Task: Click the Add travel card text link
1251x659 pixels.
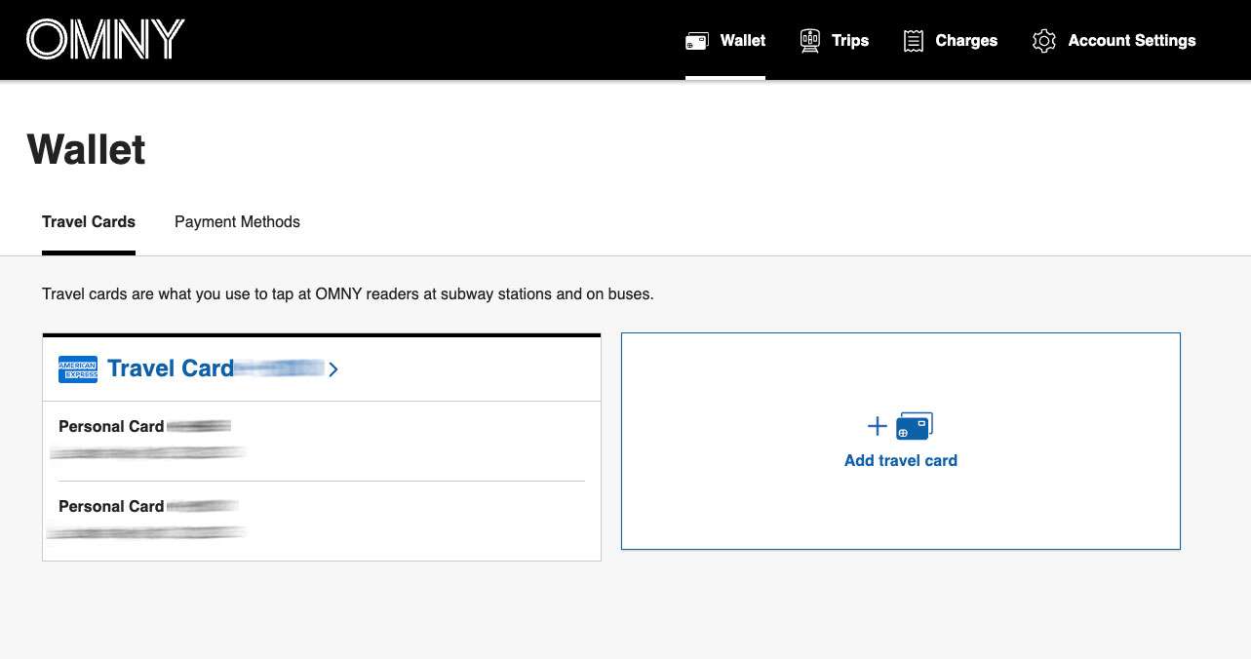Action: coord(901,461)
